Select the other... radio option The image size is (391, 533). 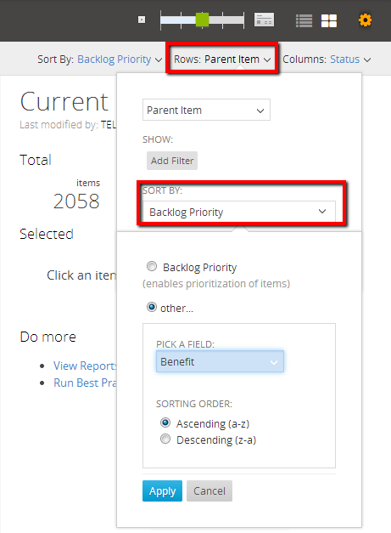pyautogui.click(x=152, y=307)
